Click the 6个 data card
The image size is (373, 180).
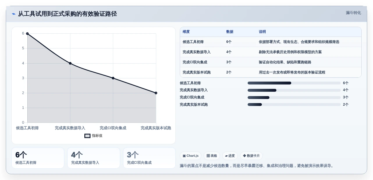point(38,158)
